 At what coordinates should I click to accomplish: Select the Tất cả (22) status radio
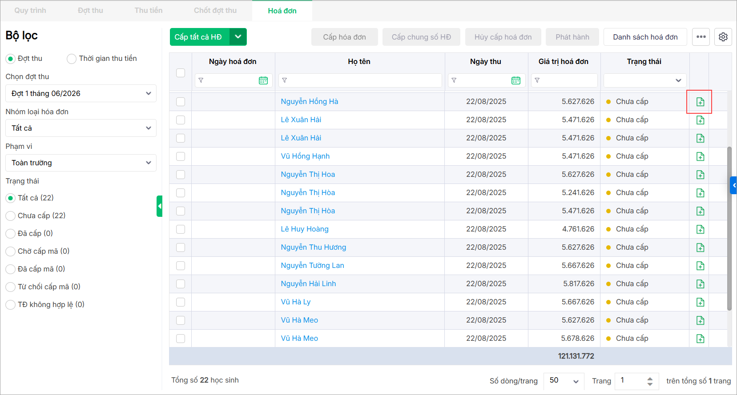(11, 198)
